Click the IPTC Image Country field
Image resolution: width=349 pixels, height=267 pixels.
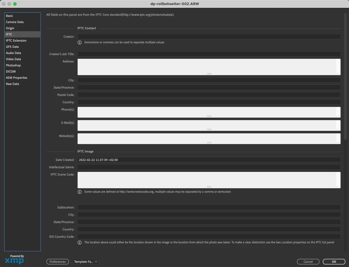pyautogui.click(x=209, y=229)
